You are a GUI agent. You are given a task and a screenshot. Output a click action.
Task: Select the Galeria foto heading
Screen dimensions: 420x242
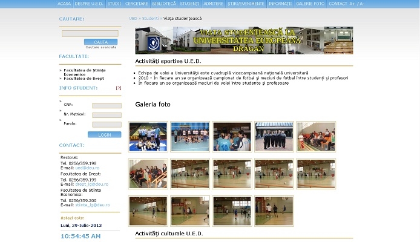click(153, 105)
